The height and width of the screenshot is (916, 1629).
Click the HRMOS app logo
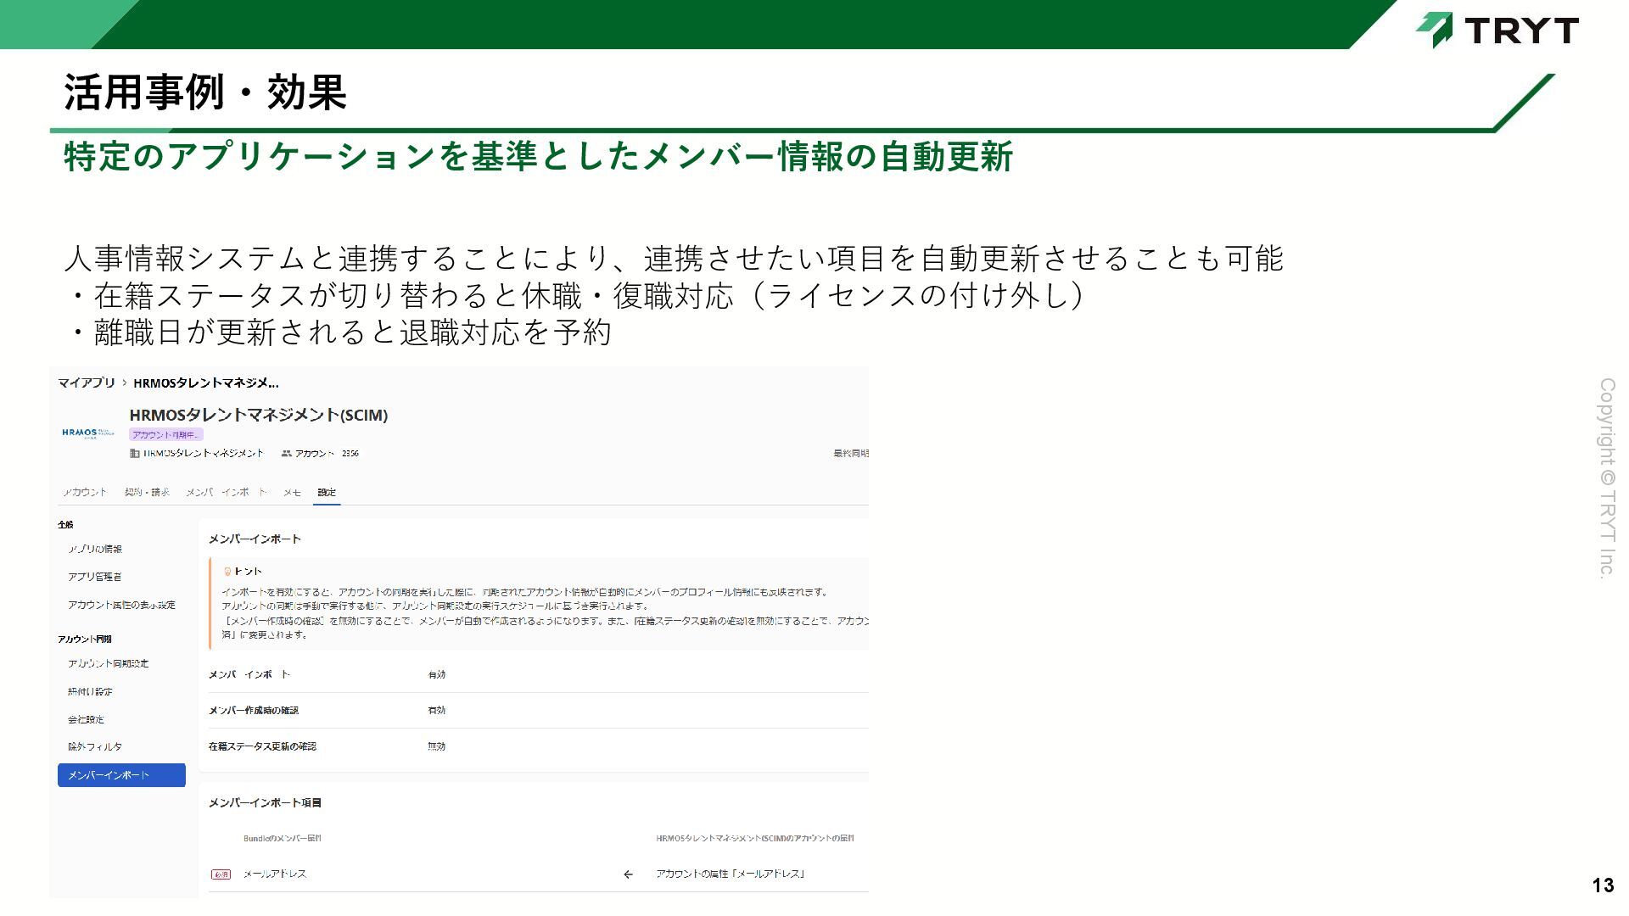(x=87, y=433)
